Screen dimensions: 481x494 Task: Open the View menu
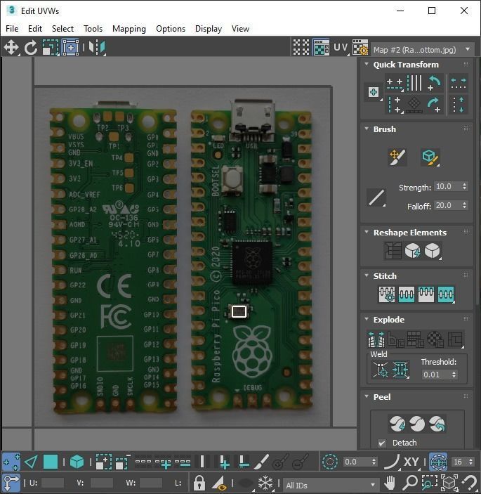tap(240, 29)
